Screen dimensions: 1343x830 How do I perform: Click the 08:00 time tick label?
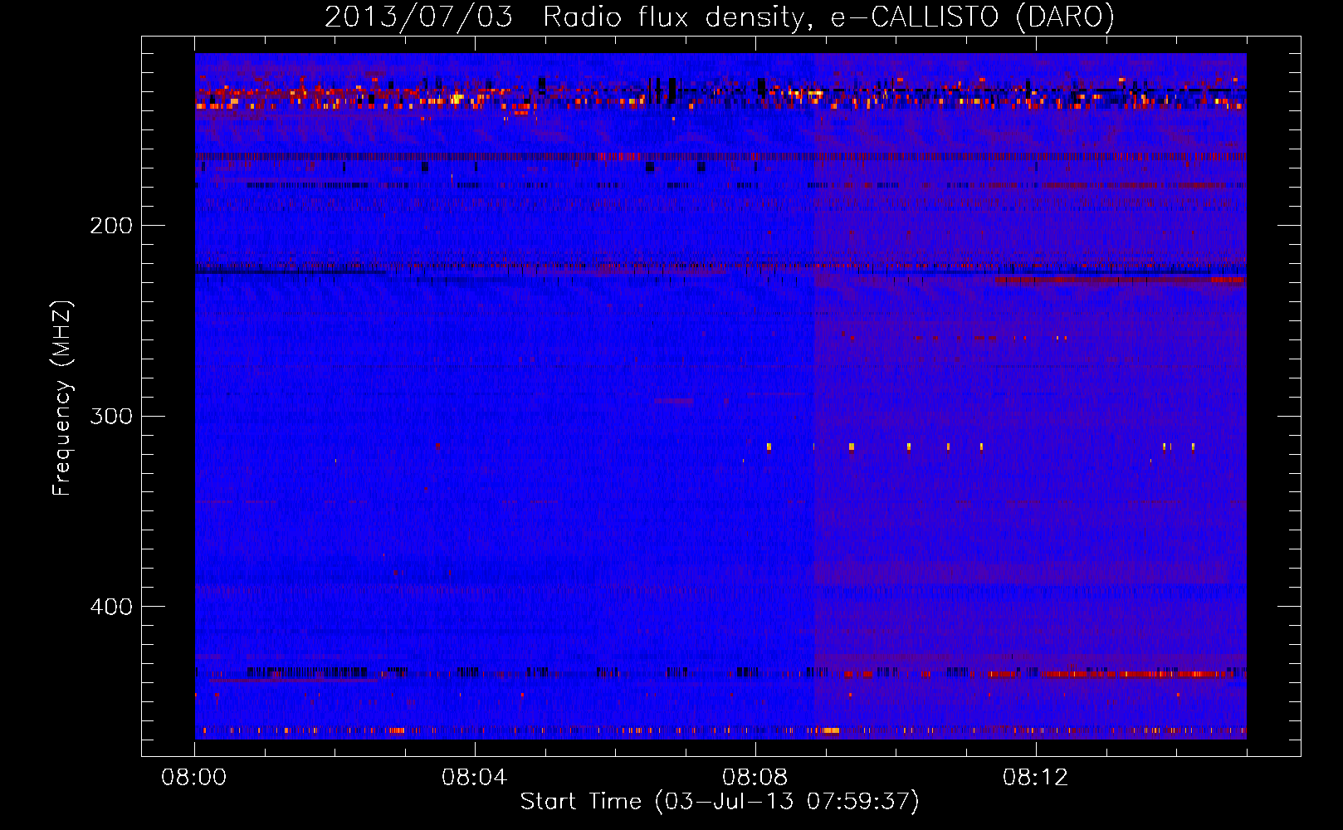point(194,778)
